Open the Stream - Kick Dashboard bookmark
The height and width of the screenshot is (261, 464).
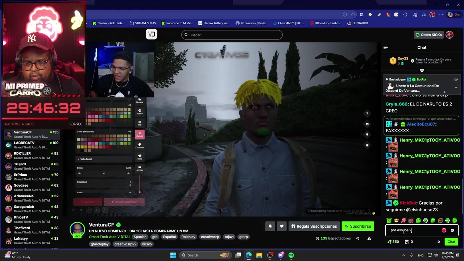[x=108, y=23]
